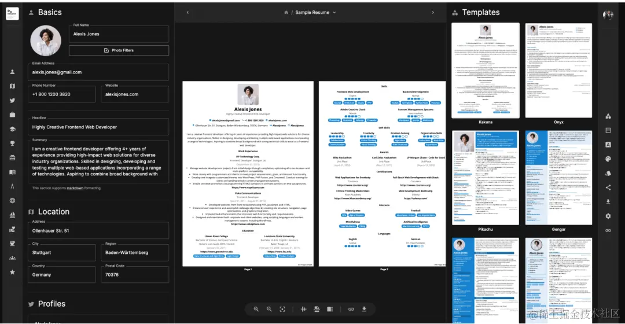Collapse right panel with right chevron arrow

coord(433,12)
